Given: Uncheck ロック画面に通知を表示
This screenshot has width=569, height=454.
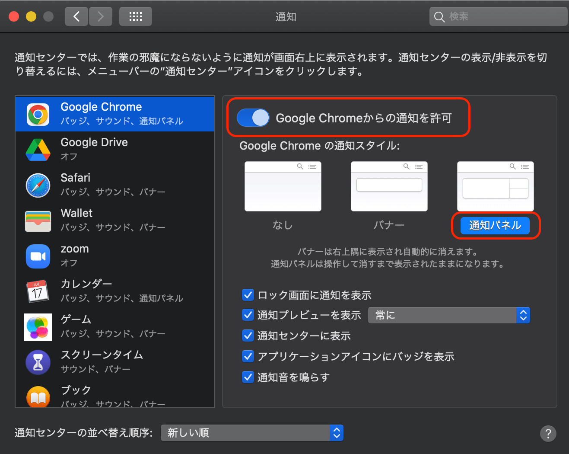Looking at the screenshot, I should pos(248,295).
